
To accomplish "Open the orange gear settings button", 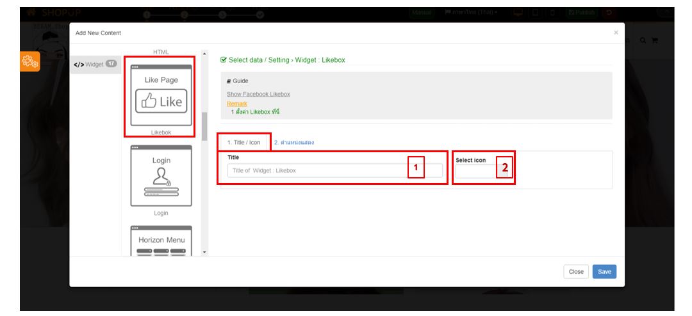I will (30, 61).
